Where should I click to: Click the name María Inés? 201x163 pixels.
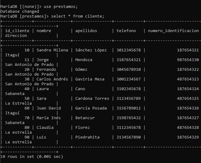pyautogui.click(x=48, y=118)
